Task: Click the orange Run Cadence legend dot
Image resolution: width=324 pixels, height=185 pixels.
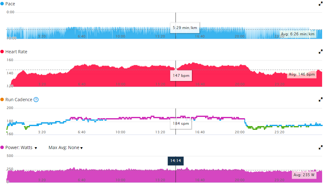Action: click(2, 100)
